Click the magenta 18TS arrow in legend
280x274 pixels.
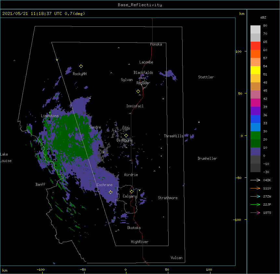pos(255,212)
